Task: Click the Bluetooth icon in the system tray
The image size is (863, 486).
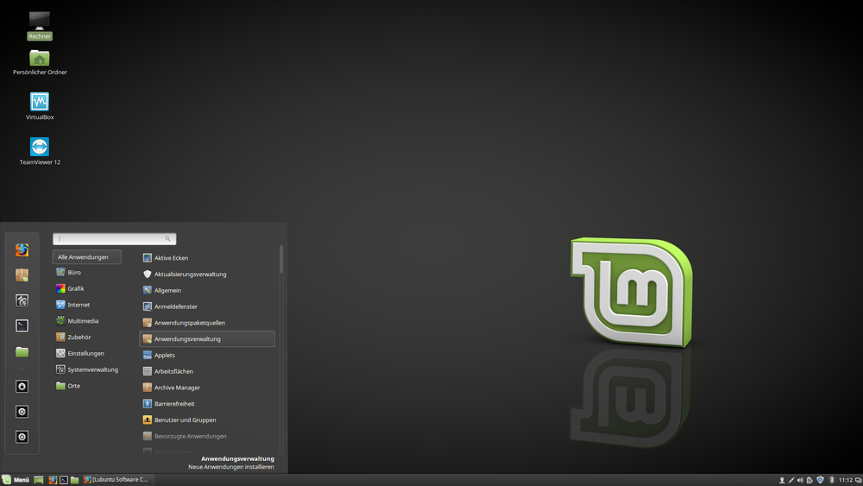Action: tap(831, 480)
